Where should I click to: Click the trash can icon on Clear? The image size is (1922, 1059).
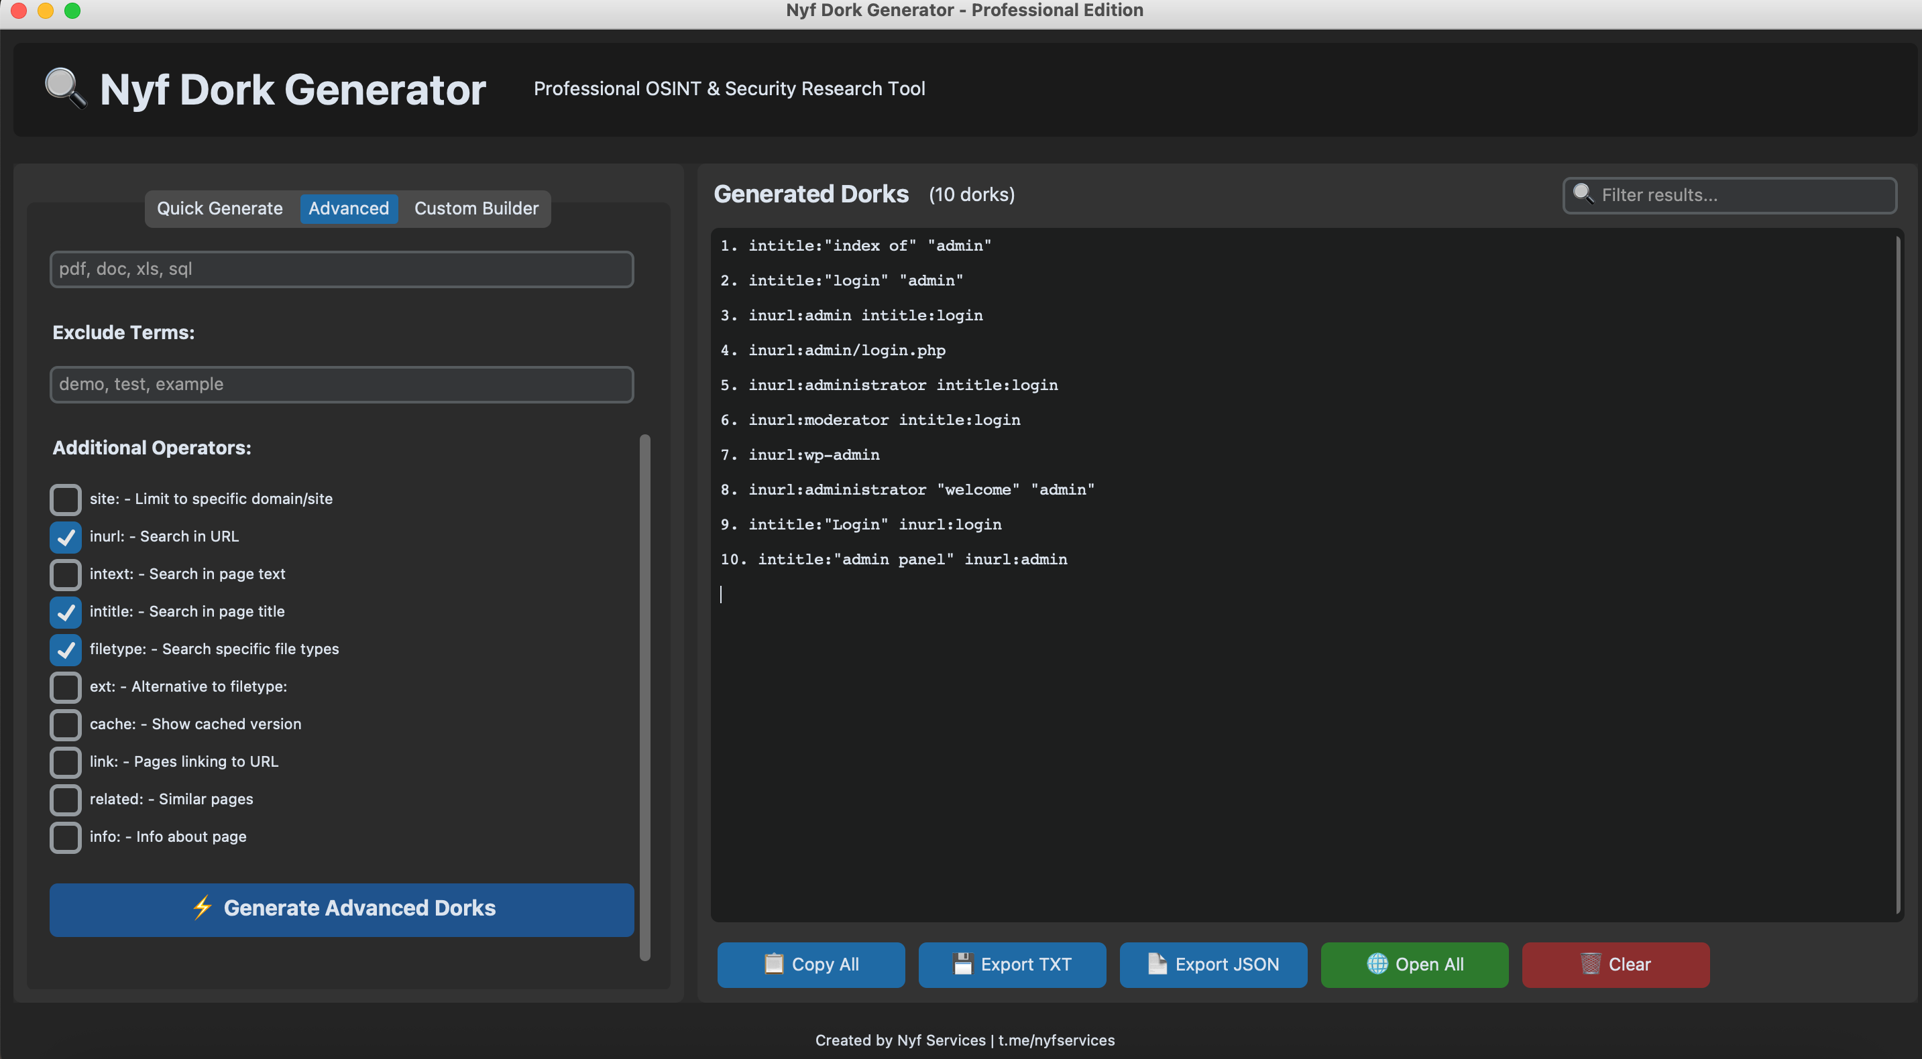tap(1590, 964)
